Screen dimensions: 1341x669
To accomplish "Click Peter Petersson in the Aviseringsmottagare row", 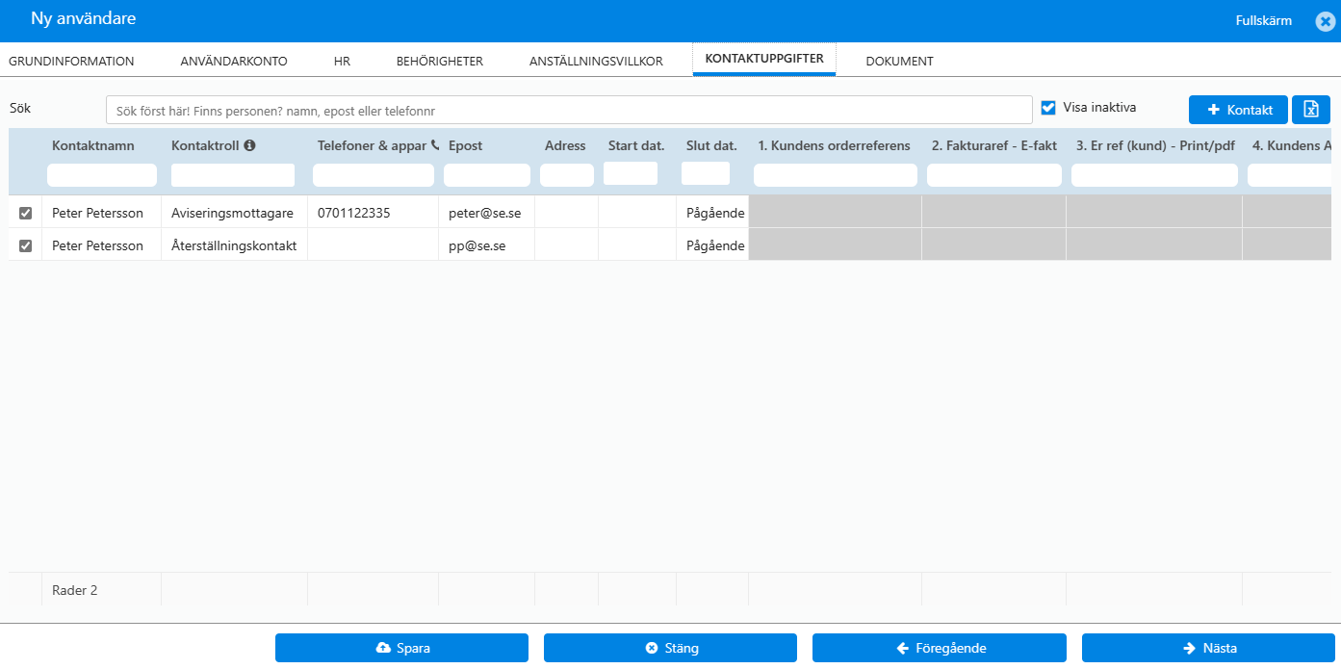I will tap(97, 213).
